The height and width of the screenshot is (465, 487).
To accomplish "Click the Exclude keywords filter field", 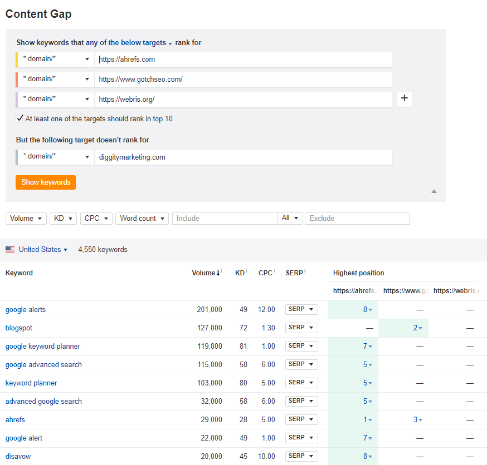I will pyautogui.click(x=358, y=219).
